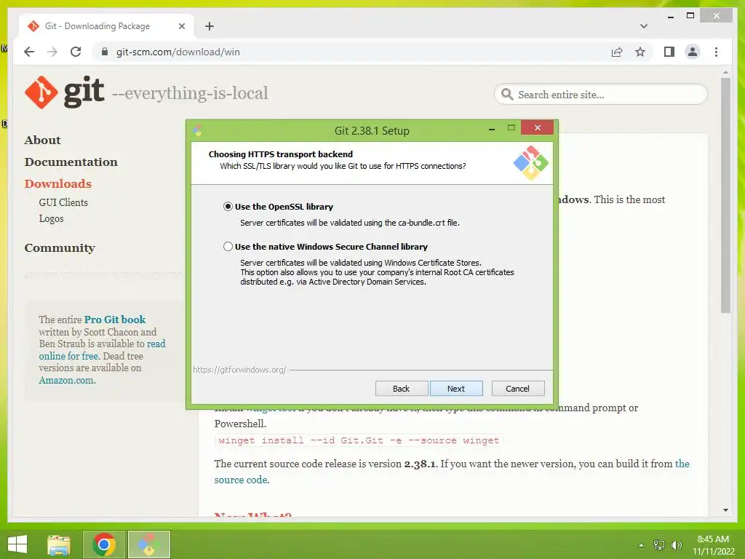Click the page vertical scrollbar thumb
The height and width of the screenshot is (559, 745).
point(725,195)
